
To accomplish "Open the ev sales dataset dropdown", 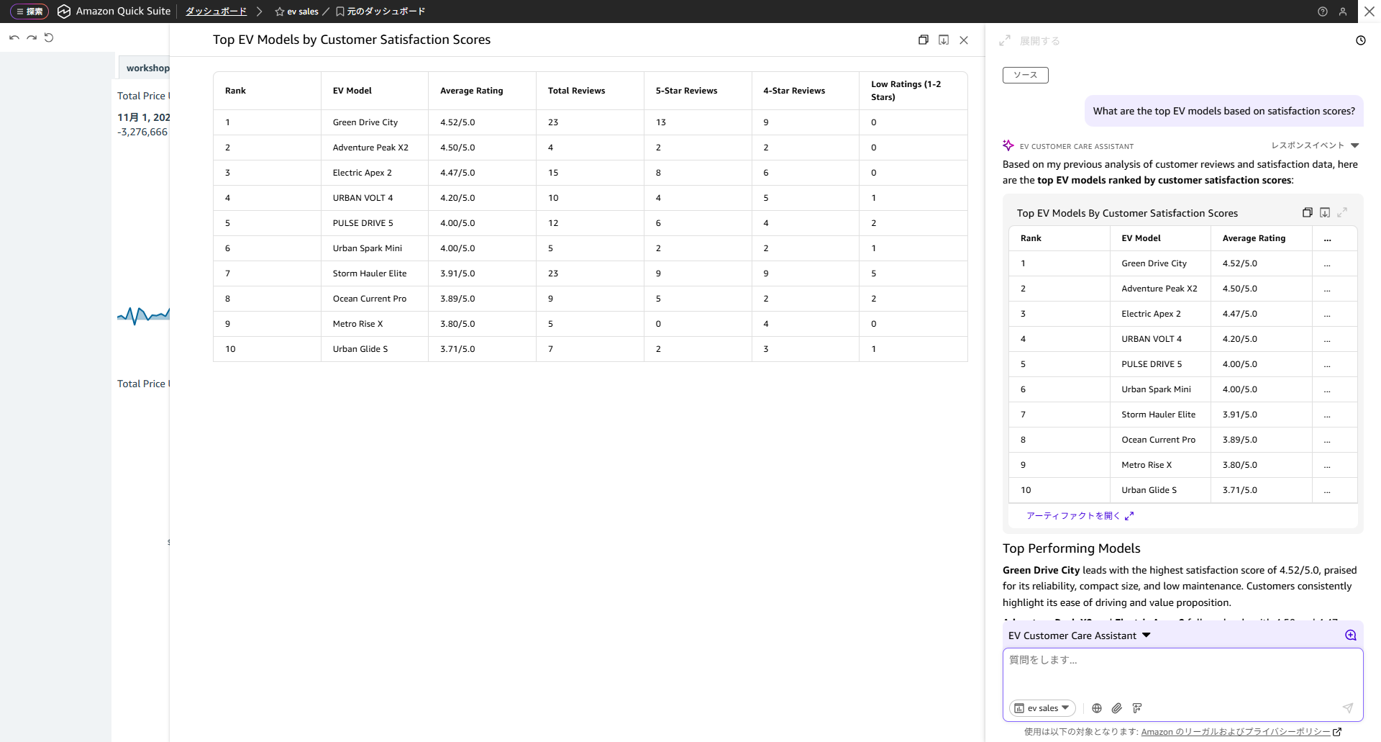I will point(1042,708).
